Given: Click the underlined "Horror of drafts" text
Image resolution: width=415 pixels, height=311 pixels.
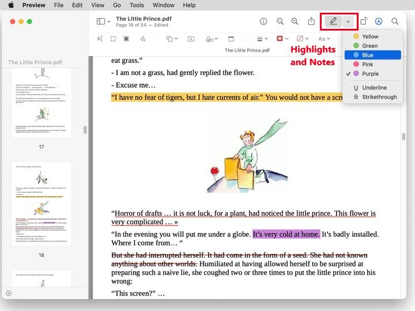Looking at the screenshot, I should coord(243,218).
